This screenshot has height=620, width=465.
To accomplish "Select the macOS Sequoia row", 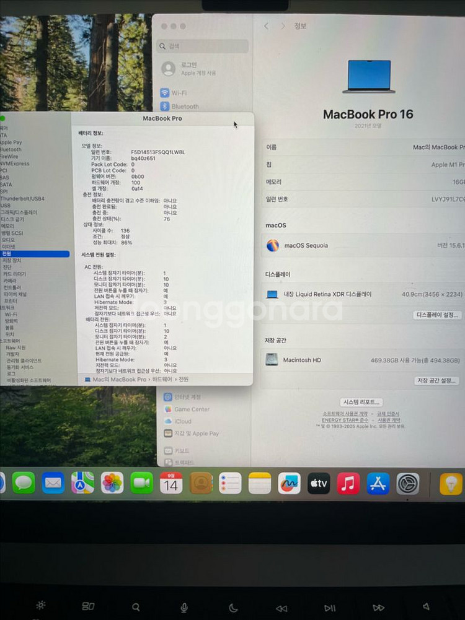I will (363, 245).
